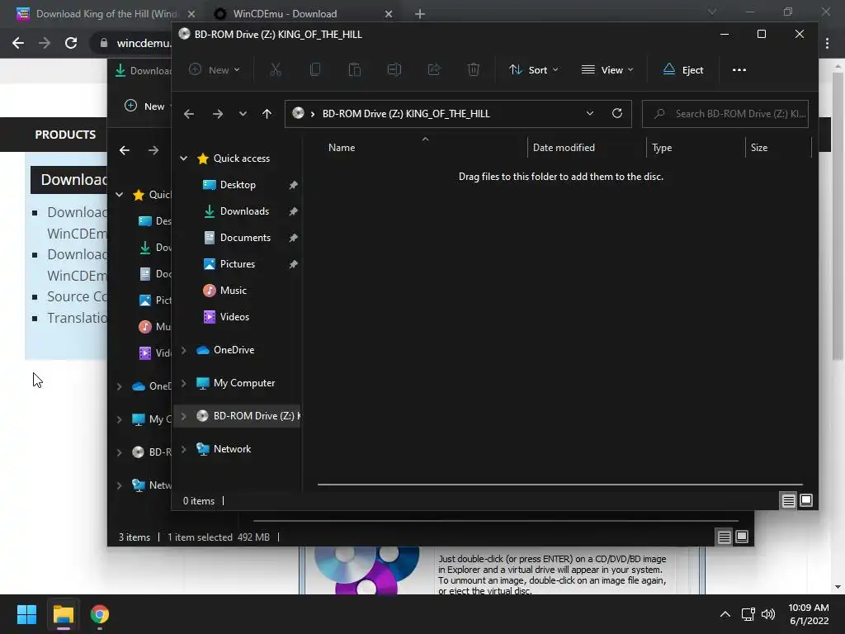Image resolution: width=845 pixels, height=634 pixels.
Task: Expand the OneDrive node in front window
Action: [x=184, y=350]
